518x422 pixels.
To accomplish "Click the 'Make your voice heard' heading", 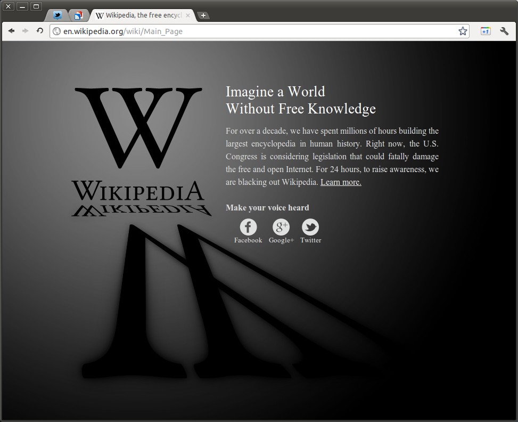I will click(267, 208).
